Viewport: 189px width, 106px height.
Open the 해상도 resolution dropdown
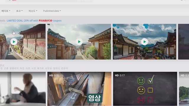pyautogui.click(x=33, y=11)
